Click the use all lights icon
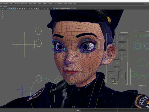The height and width of the screenshot is (112, 149). (x=17, y=8)
